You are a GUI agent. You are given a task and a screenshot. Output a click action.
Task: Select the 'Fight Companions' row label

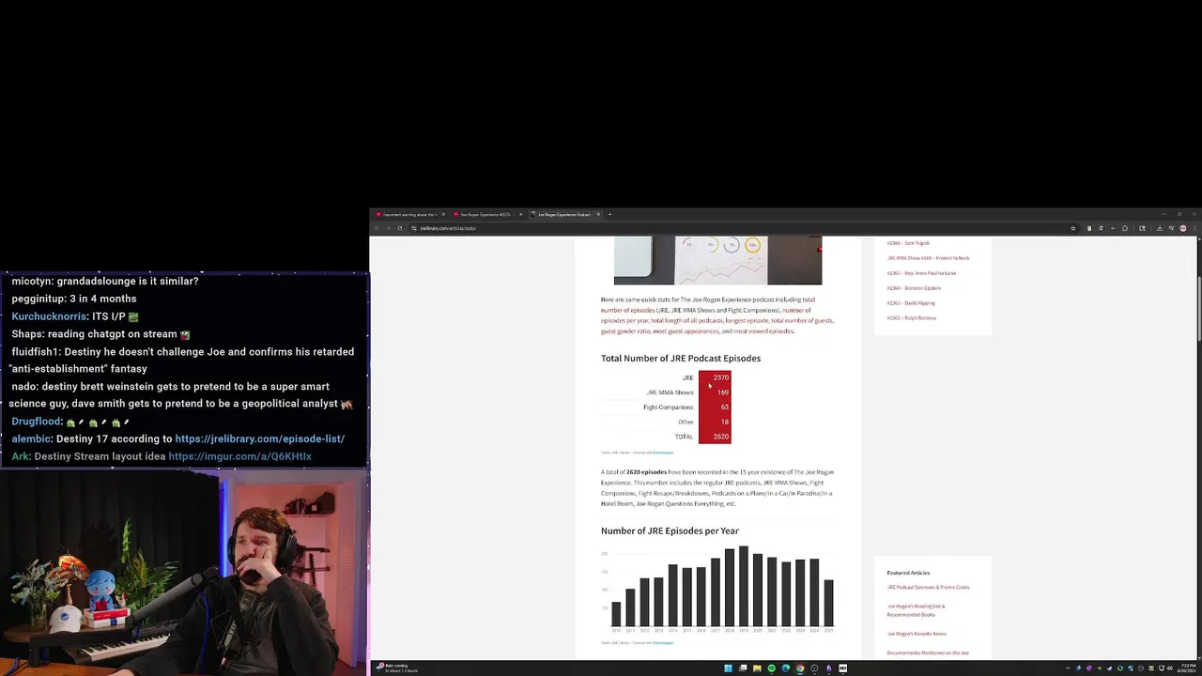tap(668, 407)
